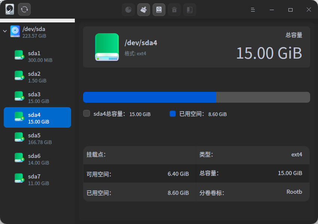The height and width of the screenshot is (224, 318).
Task: Click the /dev/sda blue disk icon
Action: point(15,31)
